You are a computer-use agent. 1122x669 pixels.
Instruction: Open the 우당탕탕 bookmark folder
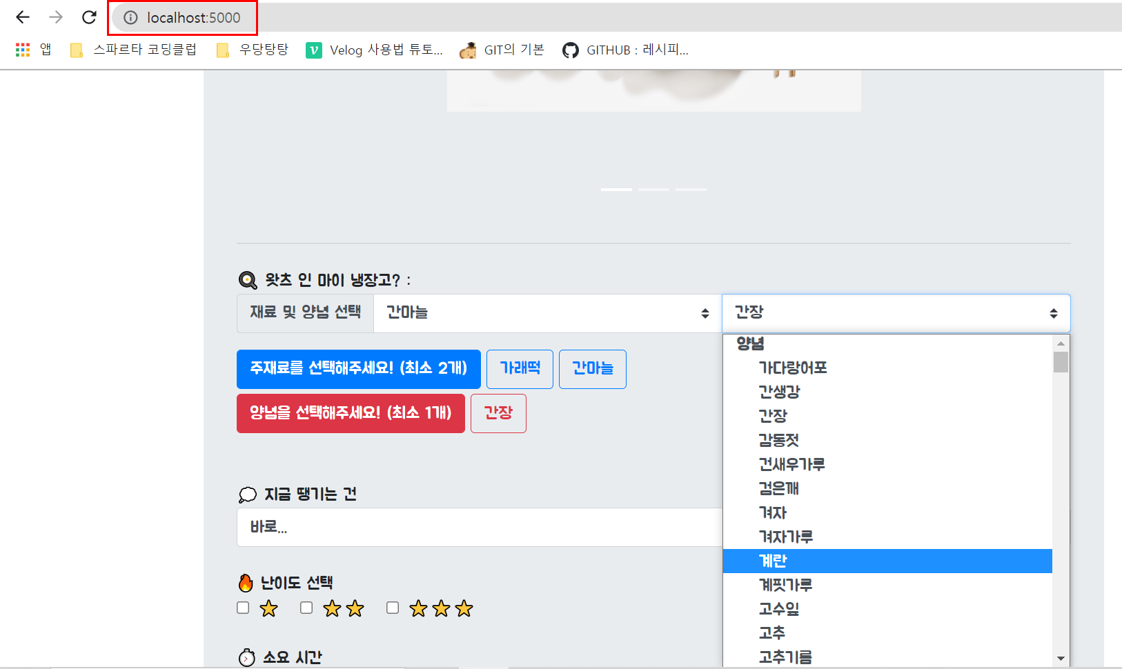(253, 50)
